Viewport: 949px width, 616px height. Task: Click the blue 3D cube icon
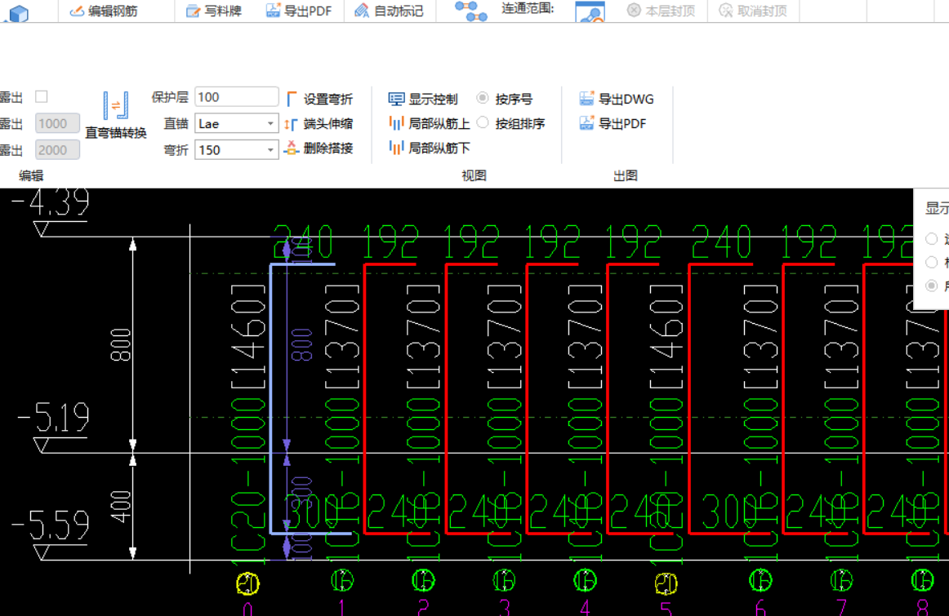pyautogui.click(x=19, y=13)
